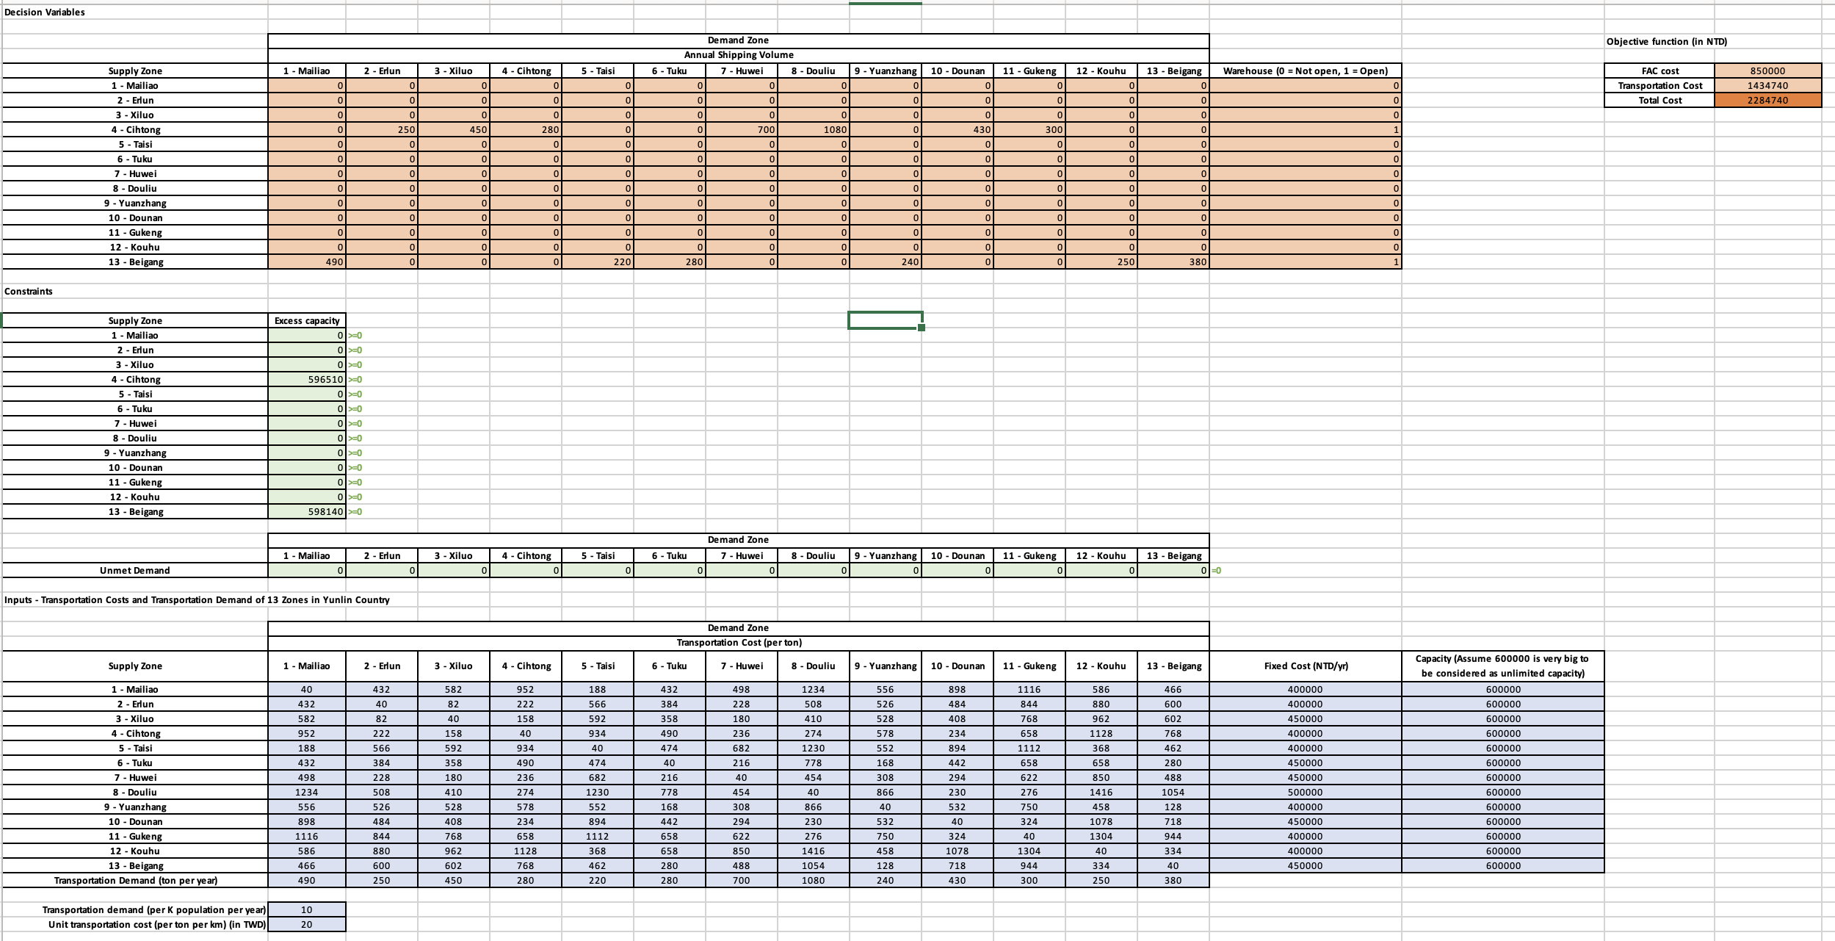Click shipping volume 490 from Beigang to Mailiao
1835x941 pixels.
click(307, 262)
